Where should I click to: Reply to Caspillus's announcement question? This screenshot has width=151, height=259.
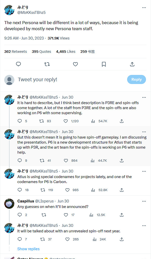coord(20,215)
